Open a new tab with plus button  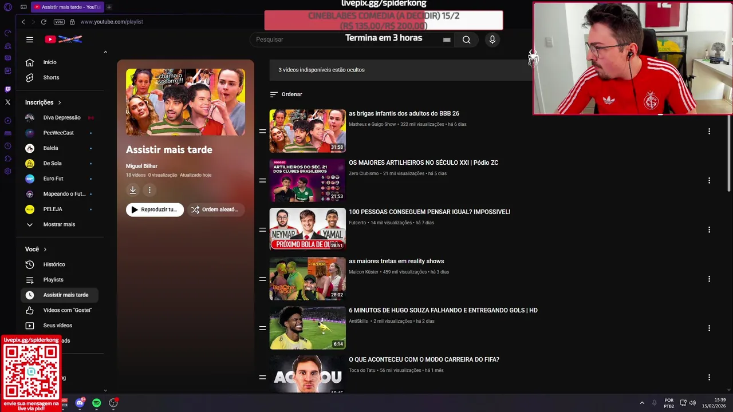109,7
